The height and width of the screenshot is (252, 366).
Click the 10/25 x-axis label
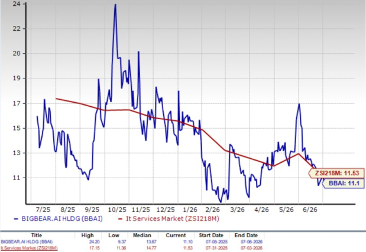click(x=117, y=210)
